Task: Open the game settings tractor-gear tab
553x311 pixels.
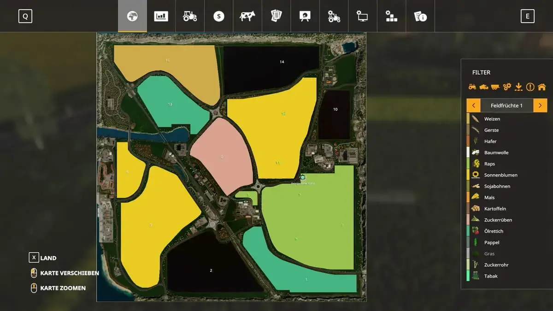Action: (x=334, y=16)
